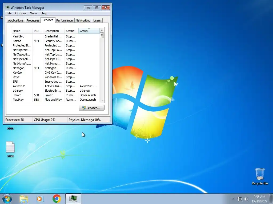Maximize the Task Manager window

click(97, 7)
